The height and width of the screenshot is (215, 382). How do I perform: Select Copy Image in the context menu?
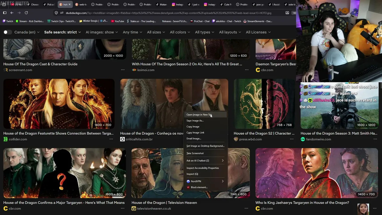pos(206,127)
